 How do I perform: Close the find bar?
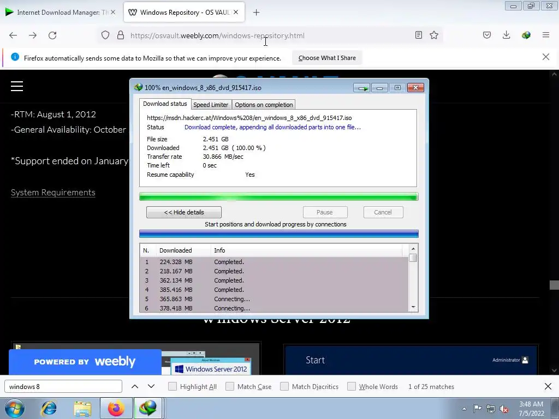[548, 386]
